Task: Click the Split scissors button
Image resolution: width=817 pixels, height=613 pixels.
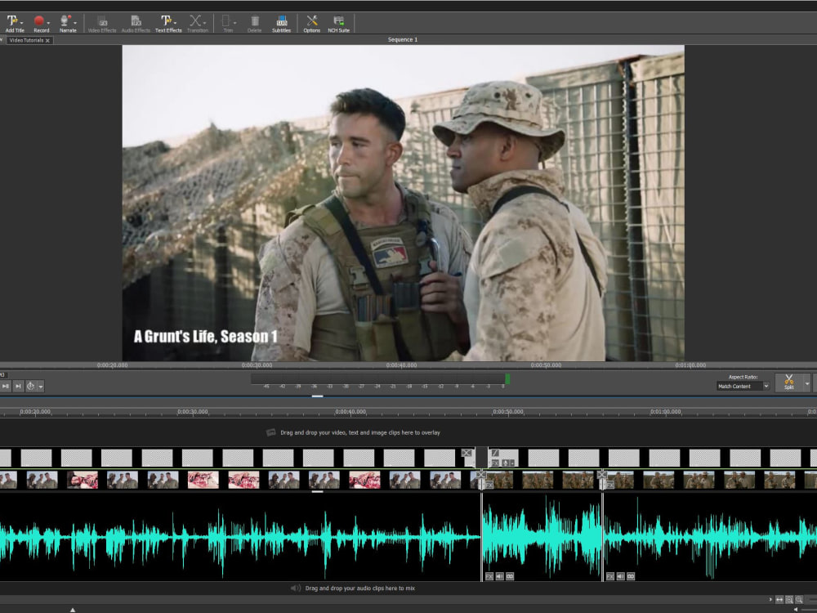Action: pos(789,383)
